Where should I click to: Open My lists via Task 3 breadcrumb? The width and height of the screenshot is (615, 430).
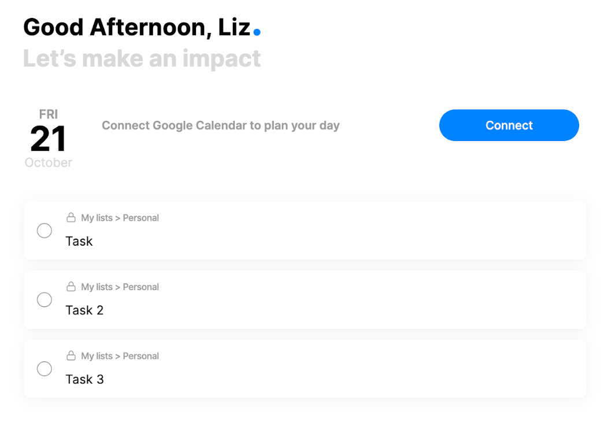click(x=97, y=356)
